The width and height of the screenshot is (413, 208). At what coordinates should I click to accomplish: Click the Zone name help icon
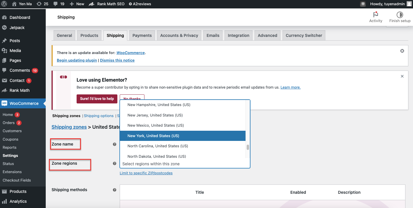click(114, 144)
